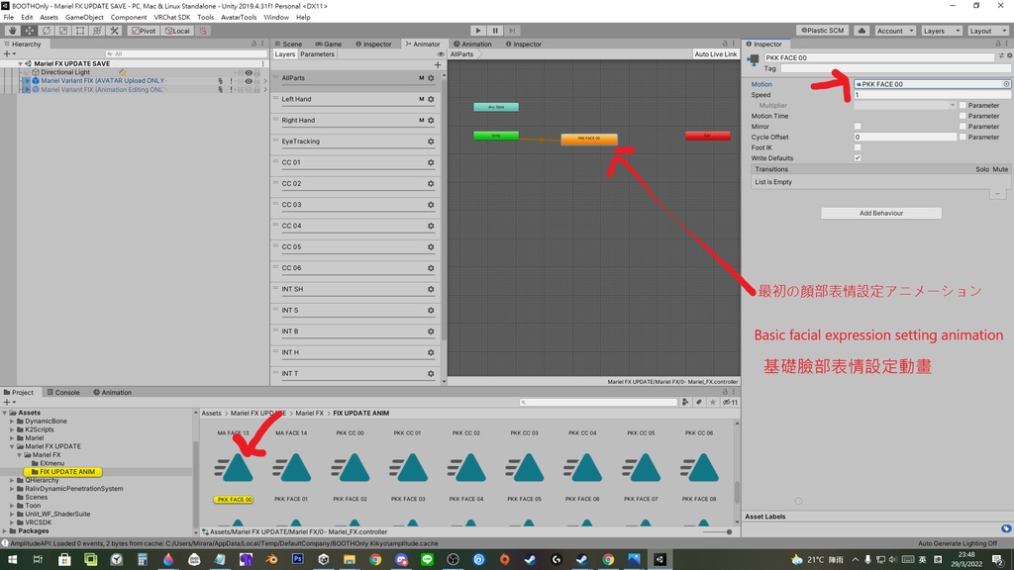Select the PKK FACE 05 animation clip
The height and width of the screenshot is (570, 1014).
pos(525,475)
